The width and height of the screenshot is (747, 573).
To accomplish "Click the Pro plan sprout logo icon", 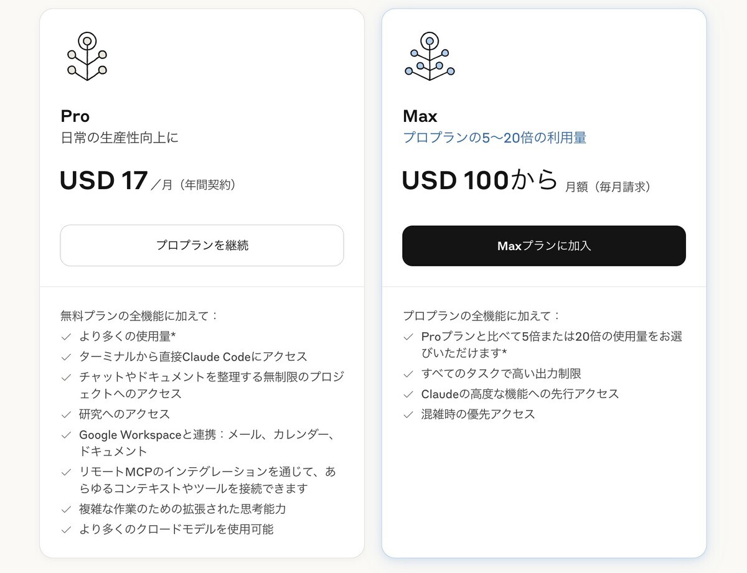I will pyautogui.click(x=86, y=56).
